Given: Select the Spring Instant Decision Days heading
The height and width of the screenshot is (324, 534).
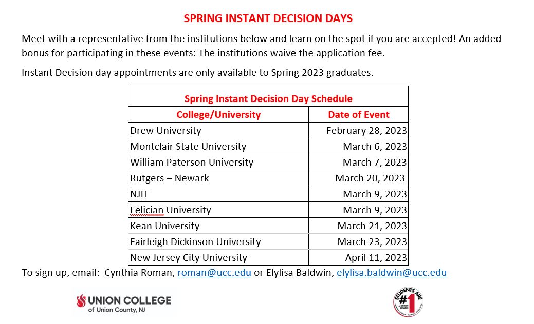Looking at the screenshot, I should point(268,18).
